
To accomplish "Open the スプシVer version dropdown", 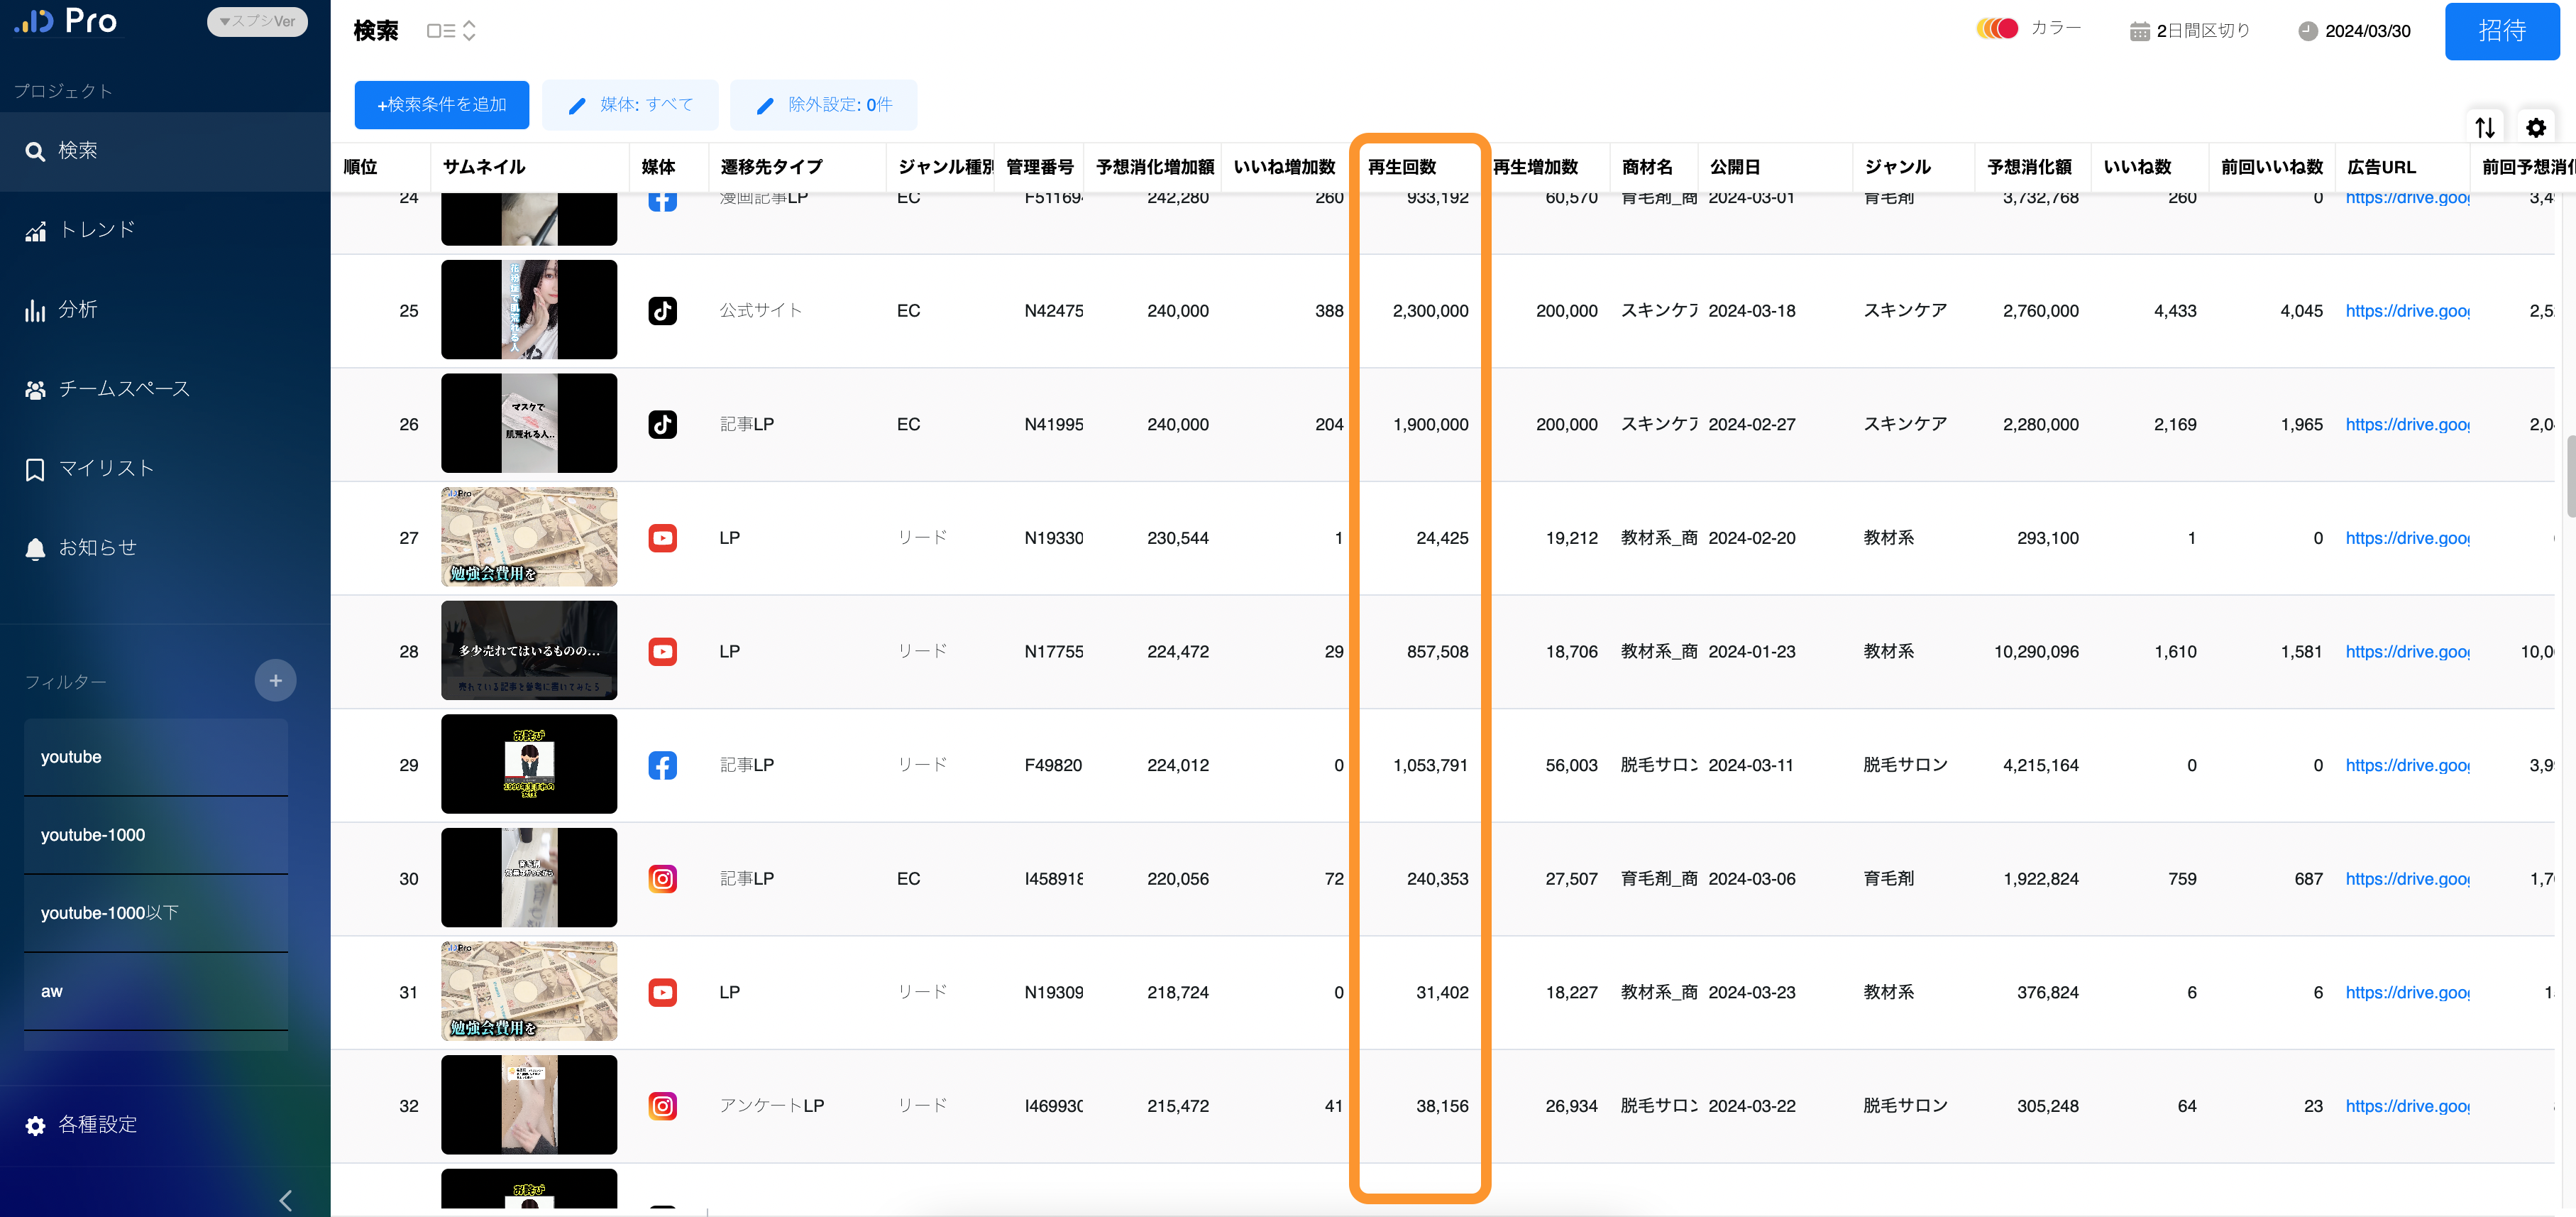I will click(257, 21).
